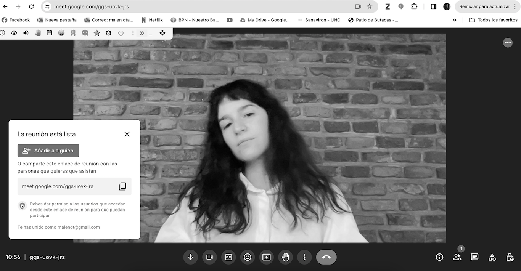The height and width of the screenshot is (271, 521).
Task: Show more bookmarks chevron
Action: (x=454, y=20)
